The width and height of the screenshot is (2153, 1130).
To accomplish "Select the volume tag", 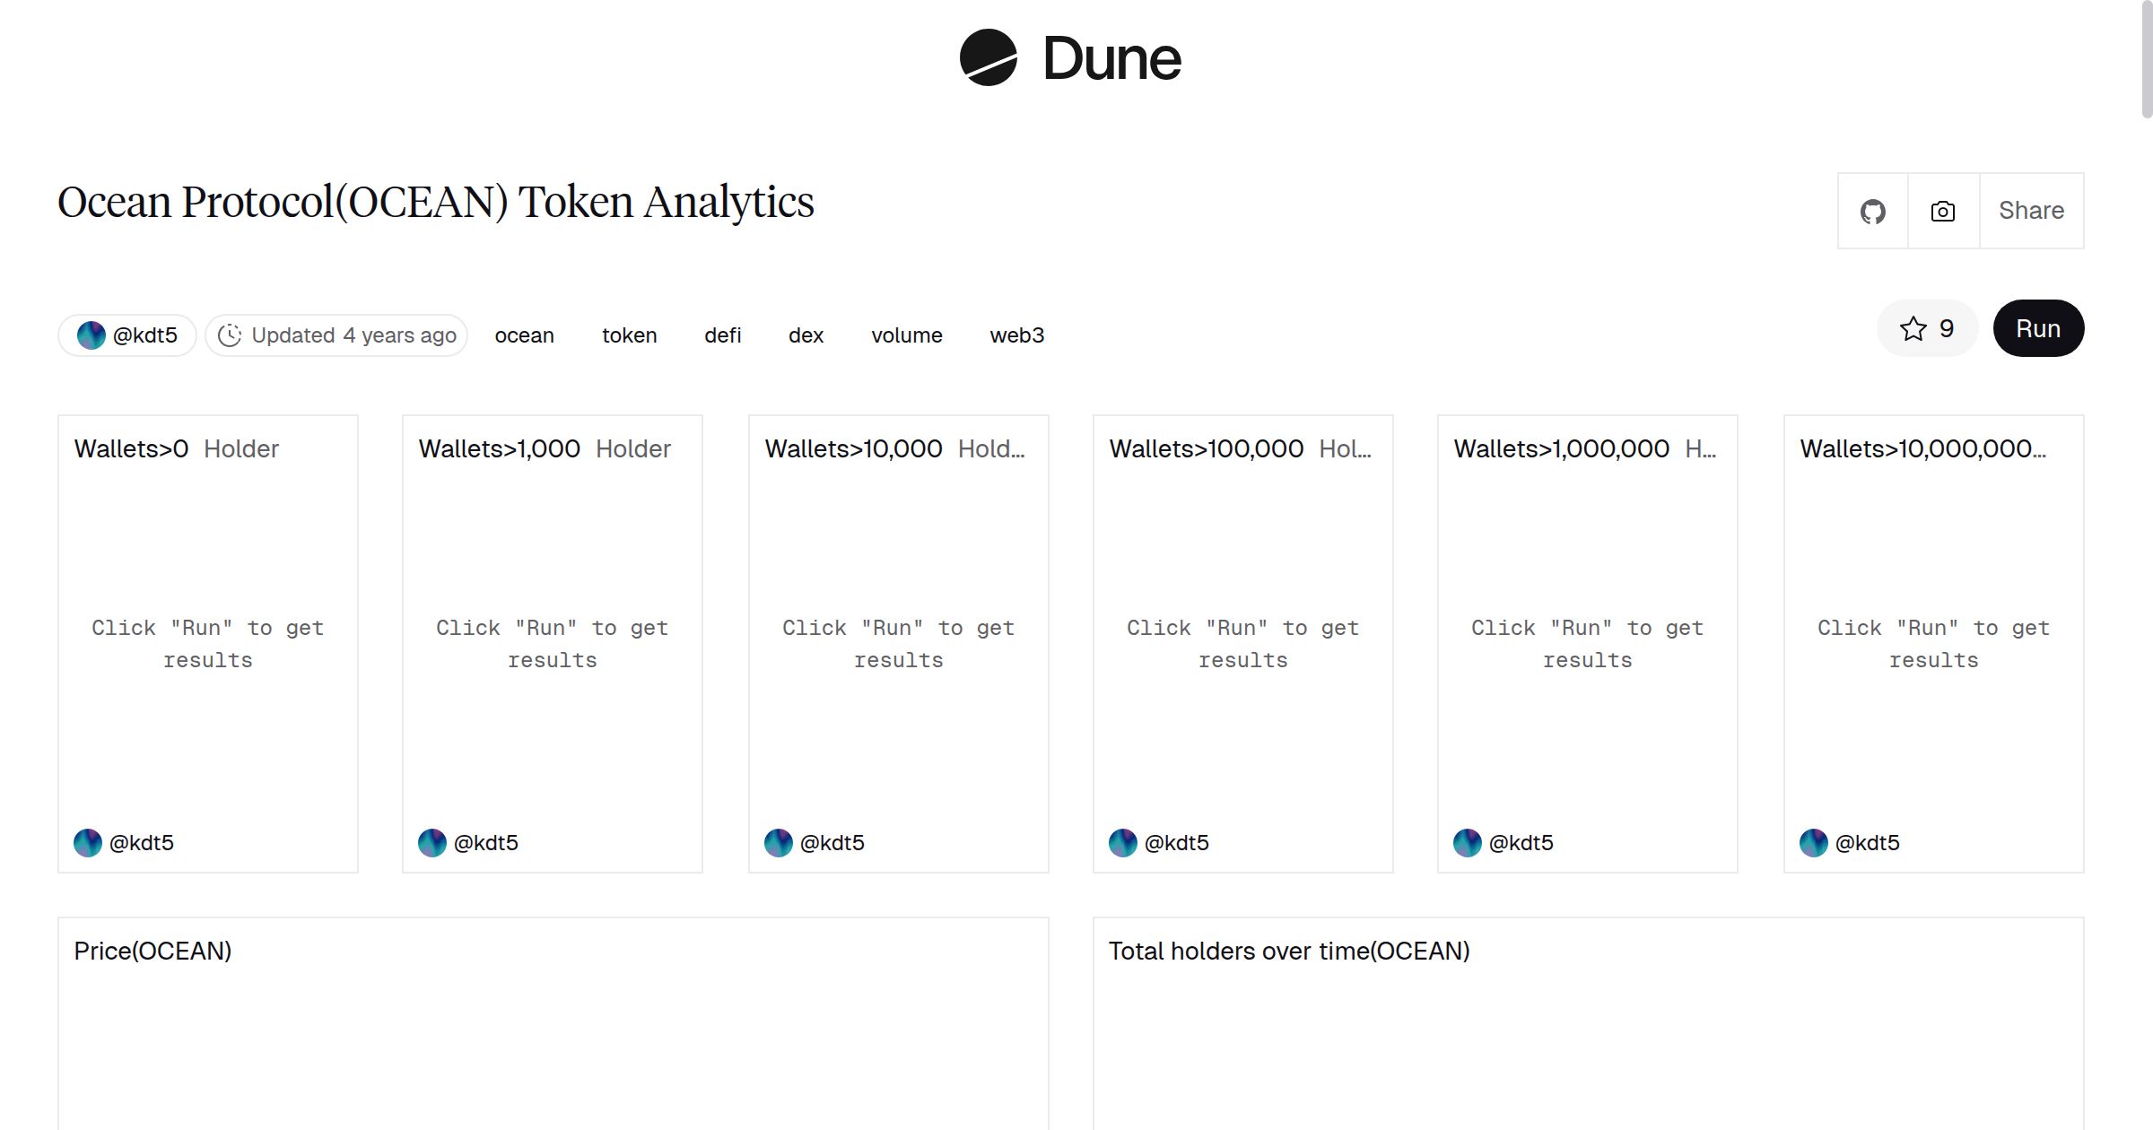I will click(907, 335).
